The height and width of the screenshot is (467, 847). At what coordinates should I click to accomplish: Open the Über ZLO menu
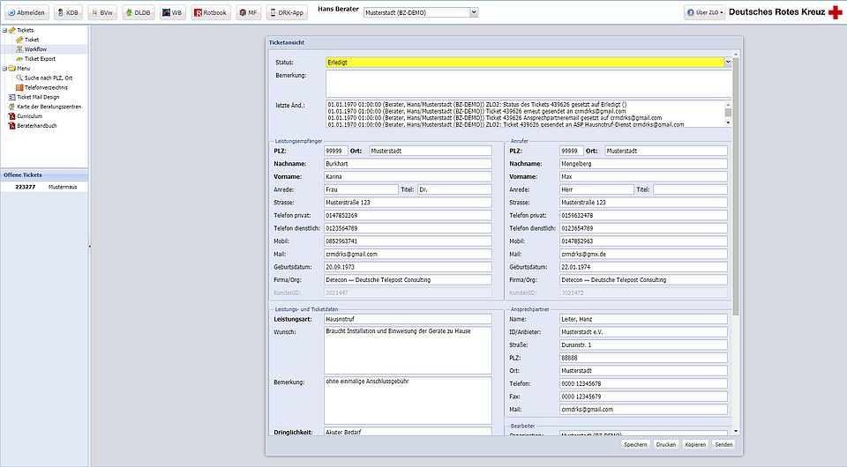point(705,13)
